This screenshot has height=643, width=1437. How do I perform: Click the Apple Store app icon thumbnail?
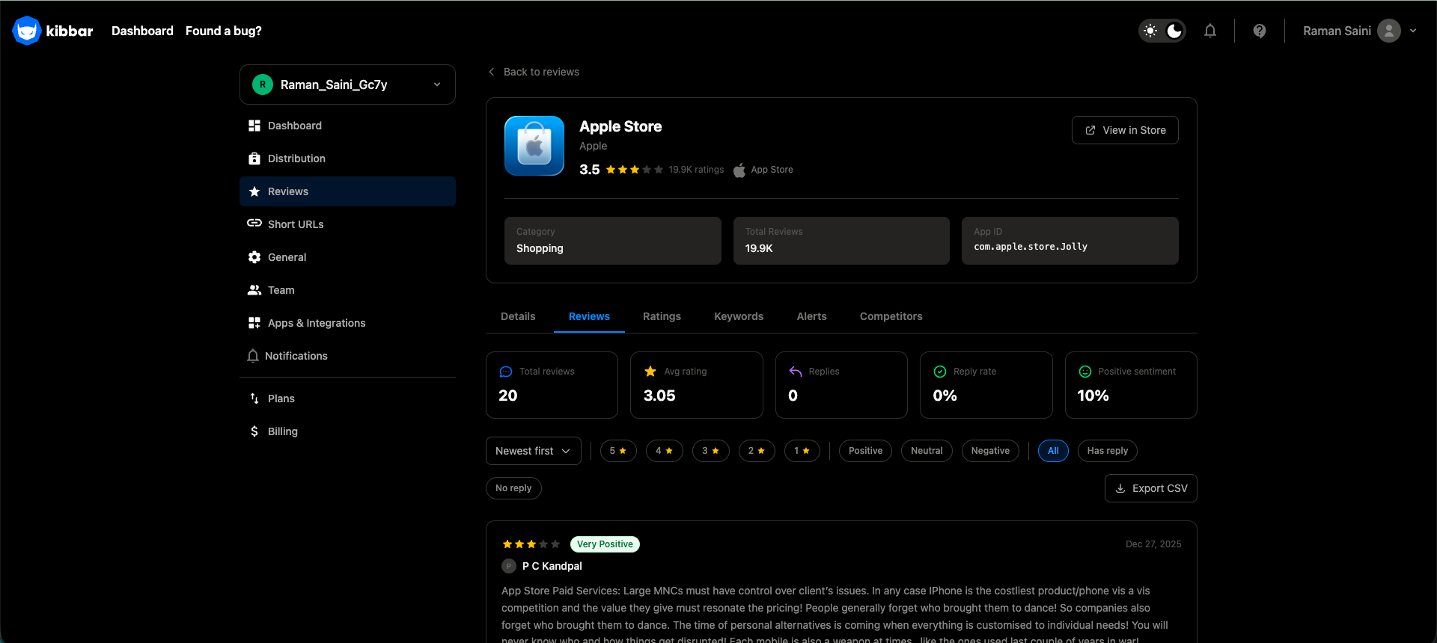[x=534, y=146]
